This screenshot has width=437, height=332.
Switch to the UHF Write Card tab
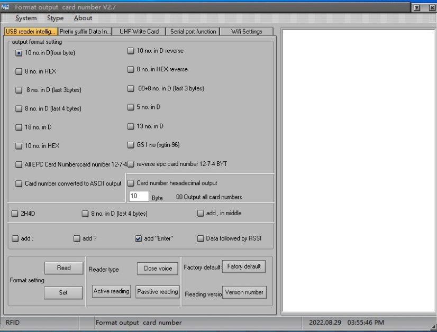pyautogui.click(x=139, y=31)
